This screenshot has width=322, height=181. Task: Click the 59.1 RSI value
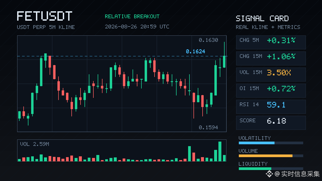click(276, 105)
